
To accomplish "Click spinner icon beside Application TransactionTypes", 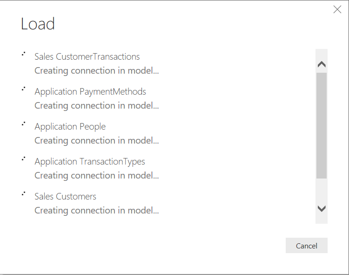I will coord(23,158).
